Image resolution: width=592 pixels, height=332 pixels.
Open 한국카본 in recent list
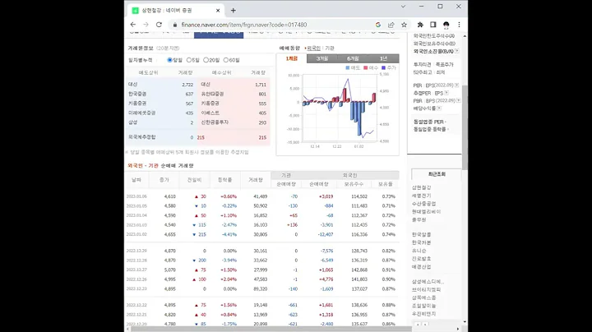click(421, 242)
